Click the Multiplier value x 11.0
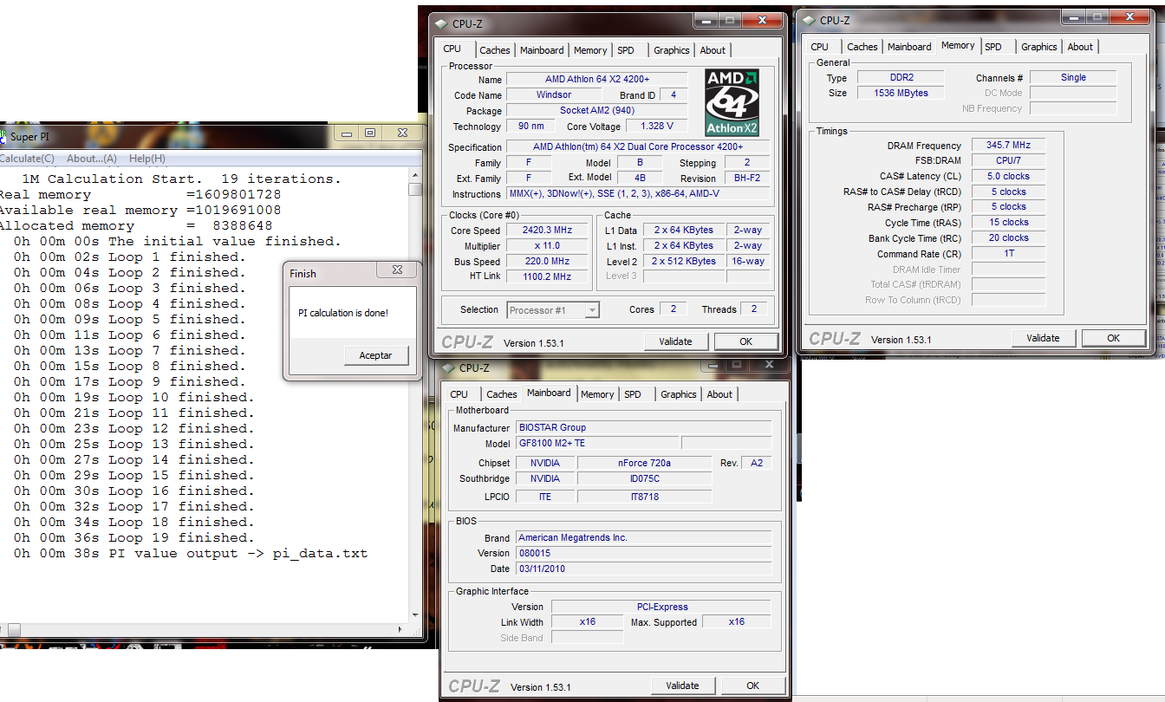Screen dimensions: 1165x702 pos(549,246)
